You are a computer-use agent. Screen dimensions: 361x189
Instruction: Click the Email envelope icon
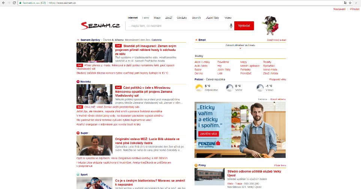tap(196, 40)
